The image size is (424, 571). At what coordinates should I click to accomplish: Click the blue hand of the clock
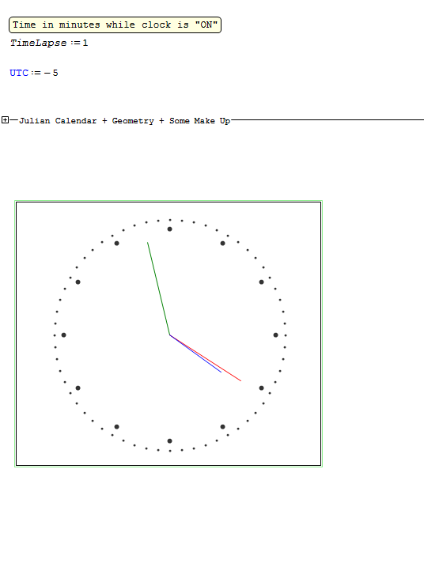(195, 354)
